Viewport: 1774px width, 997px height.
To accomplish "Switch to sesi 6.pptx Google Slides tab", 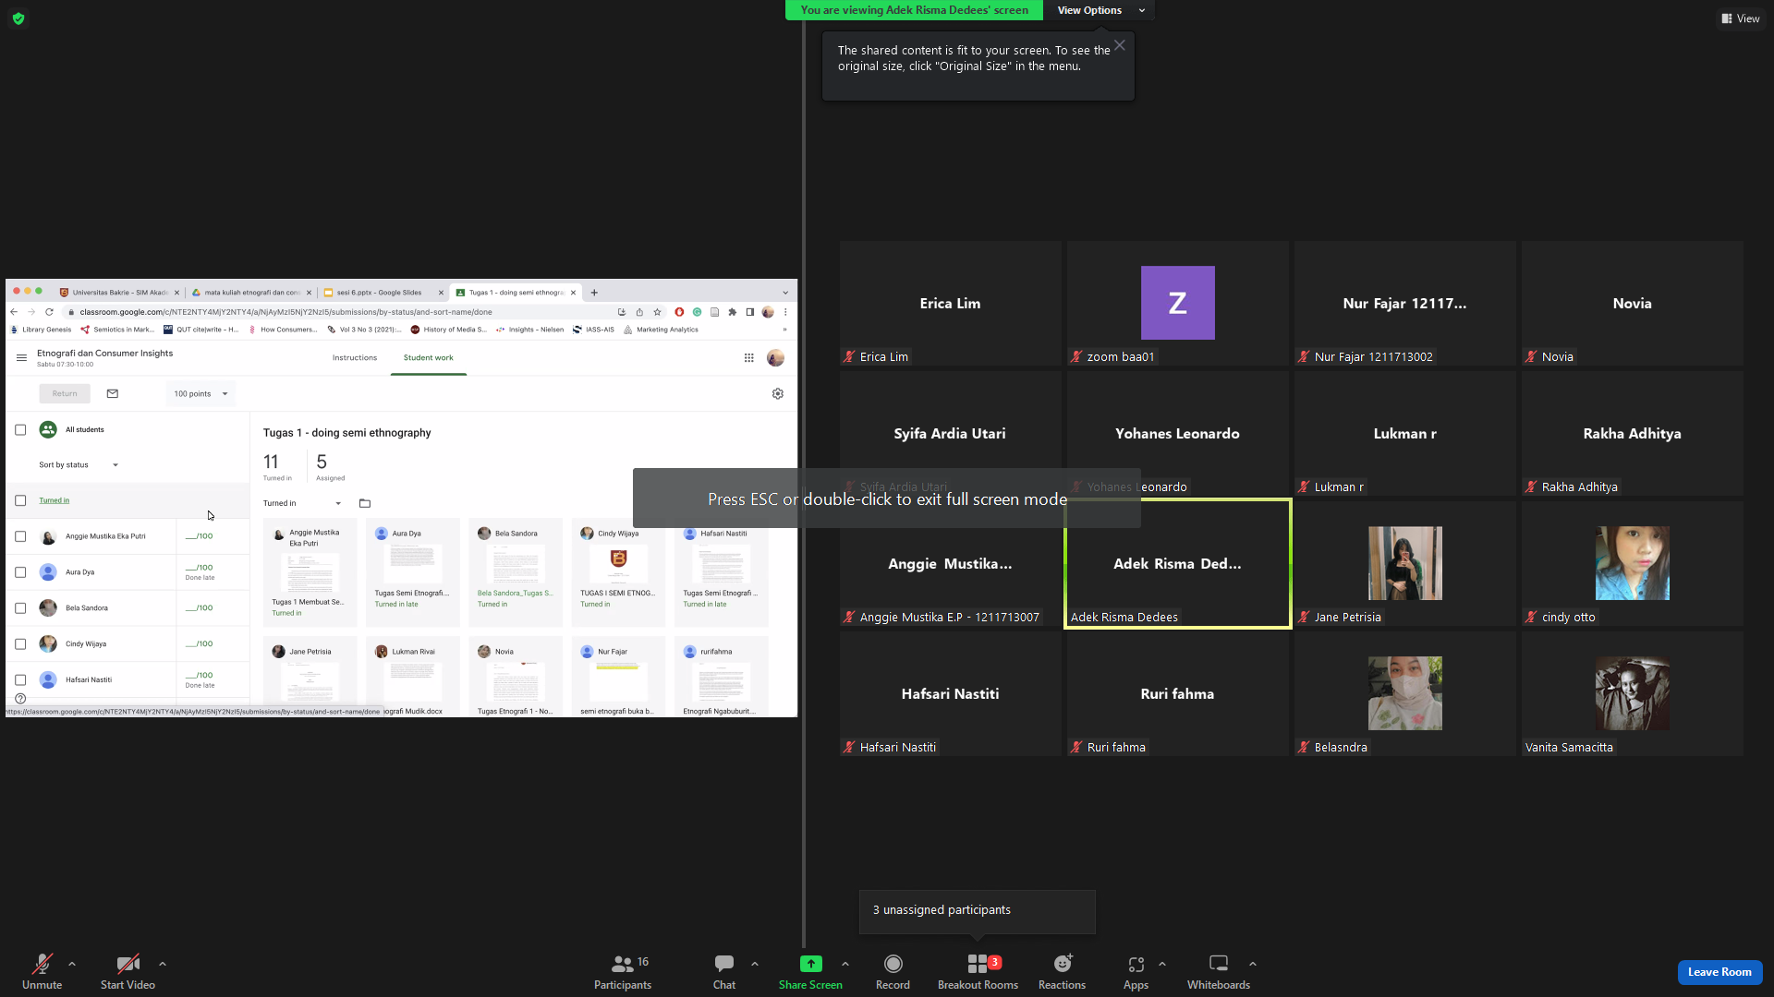I will pos(383,293).
